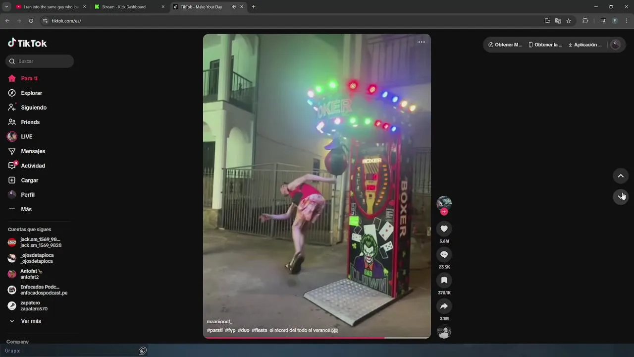
Task: Install the TikTok app from address bar
Action: [547, 21]
